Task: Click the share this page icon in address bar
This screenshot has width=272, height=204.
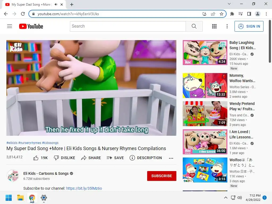Action: [213, 14]
